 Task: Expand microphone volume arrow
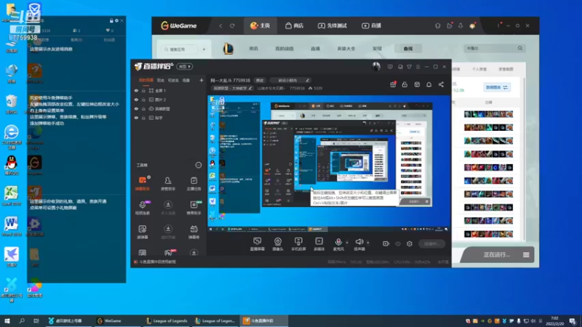click(x=347, y=243)
